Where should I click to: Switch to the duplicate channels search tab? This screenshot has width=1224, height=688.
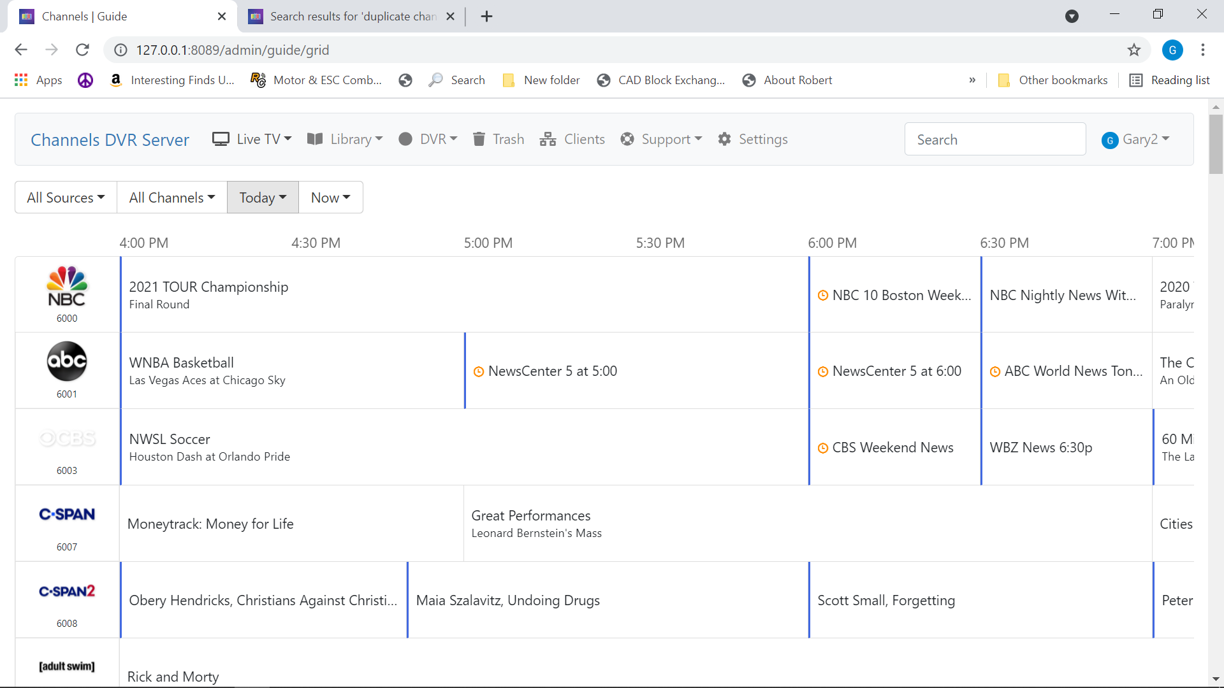tap(352, 17)
